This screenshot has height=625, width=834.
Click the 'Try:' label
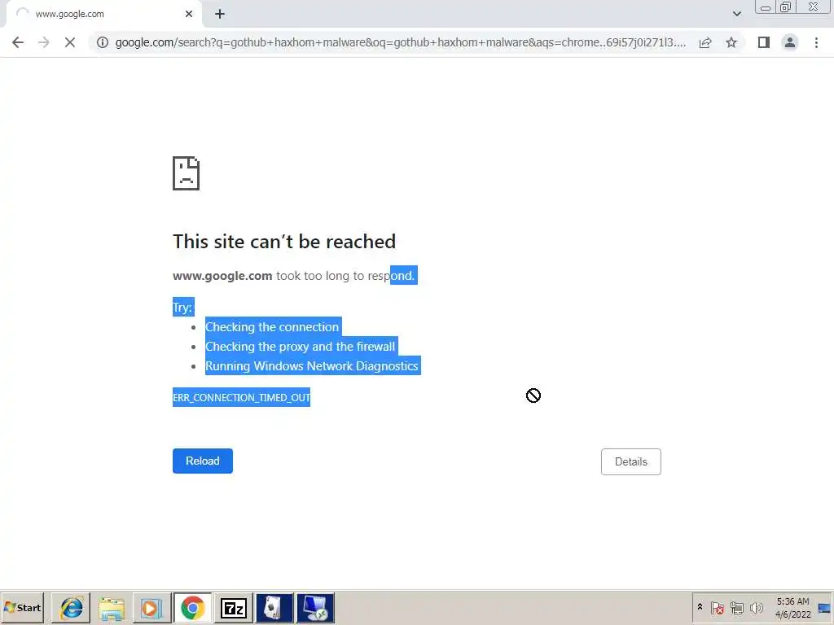point(182,307)
